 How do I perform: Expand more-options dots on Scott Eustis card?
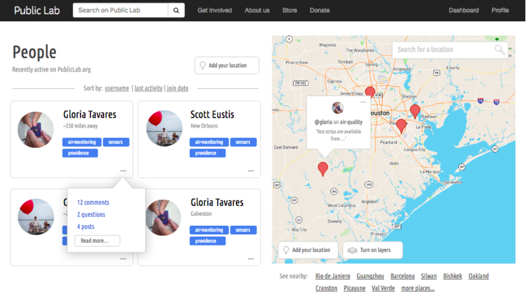tap(251, 171)
